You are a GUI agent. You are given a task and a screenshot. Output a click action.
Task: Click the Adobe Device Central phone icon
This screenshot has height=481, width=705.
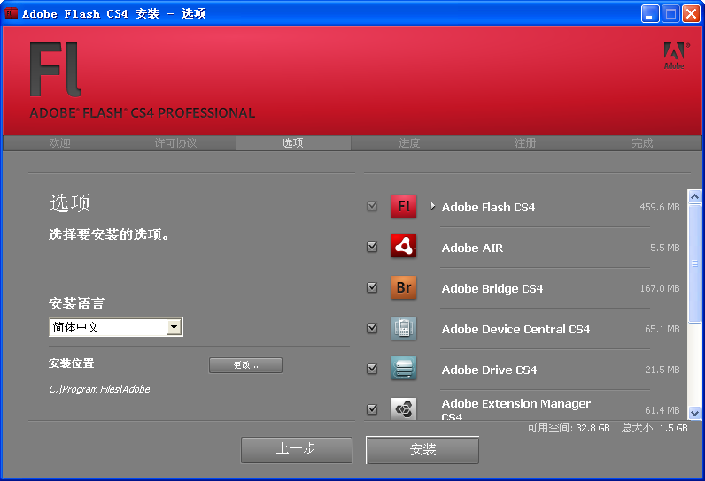click(403, 328)
